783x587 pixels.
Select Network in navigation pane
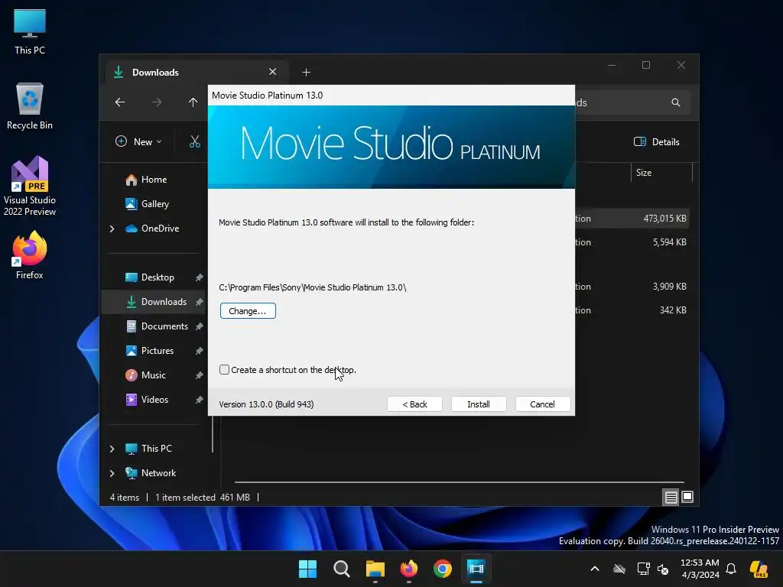click(x=158, y=473)
